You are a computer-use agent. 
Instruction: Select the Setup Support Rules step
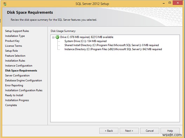(17, 31)
